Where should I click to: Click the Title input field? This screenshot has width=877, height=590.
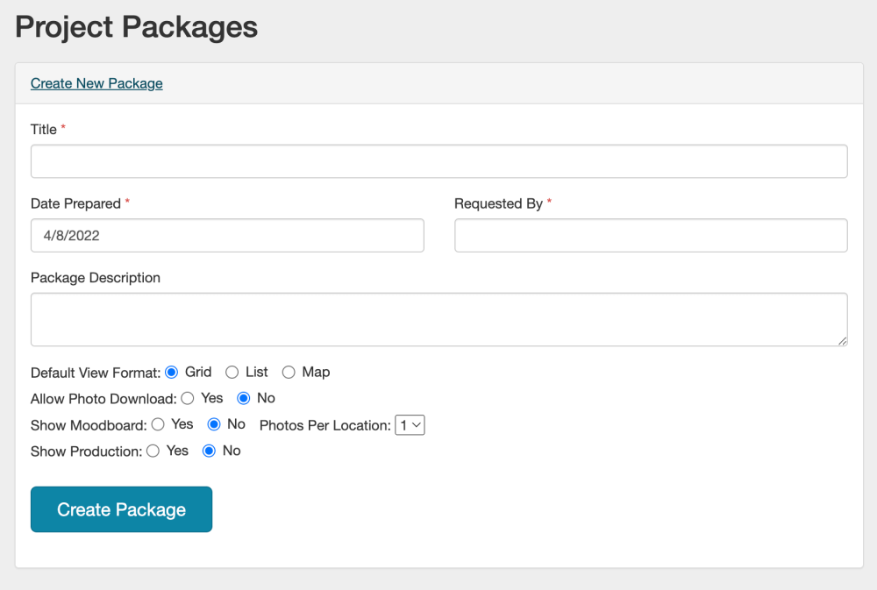(438, 161)
